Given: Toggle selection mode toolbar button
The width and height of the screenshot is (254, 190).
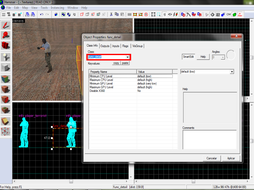Looking at the screenshot, I should [159, 15].
